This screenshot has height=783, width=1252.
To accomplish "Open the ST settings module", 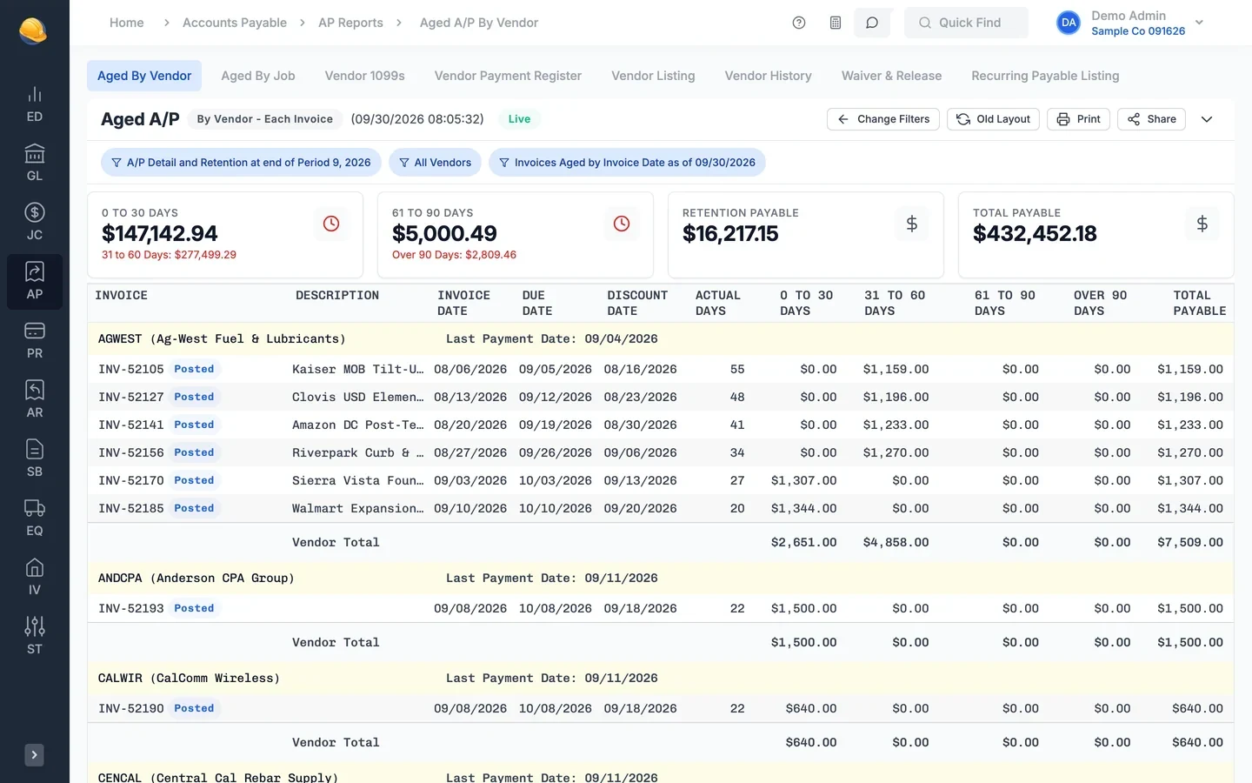I will [x=35, y=637].
